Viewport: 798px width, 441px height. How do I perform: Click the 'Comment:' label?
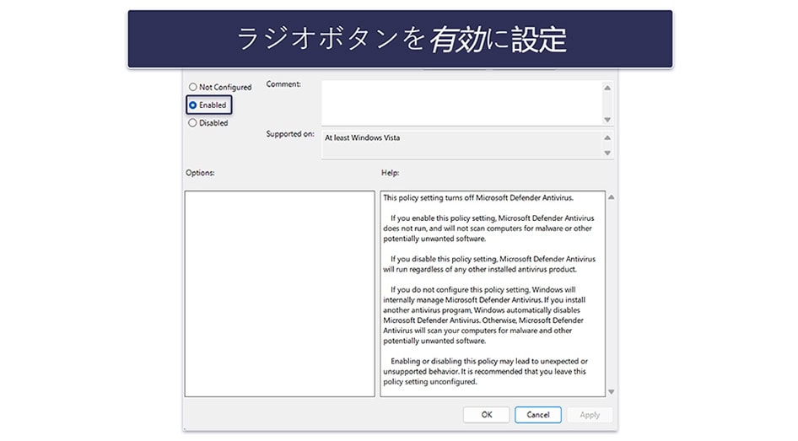283,84
